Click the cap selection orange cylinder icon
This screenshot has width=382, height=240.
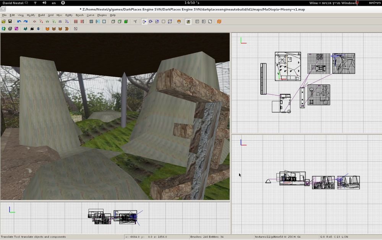point(179,21)
